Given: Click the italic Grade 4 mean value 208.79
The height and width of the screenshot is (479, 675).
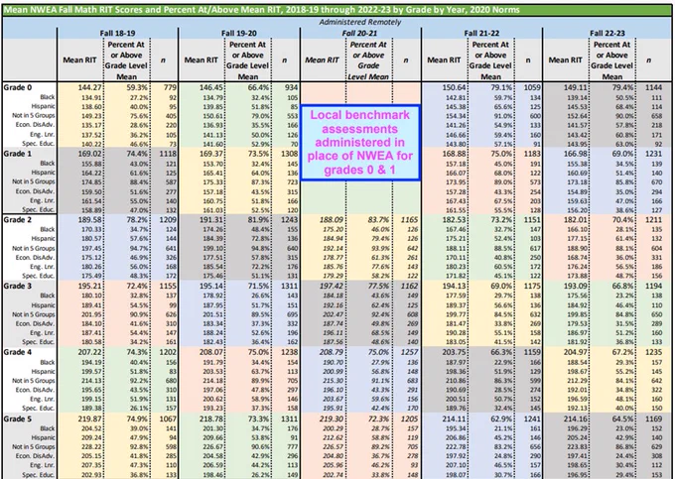Looking at the screenshot, I should click(331, 352).
